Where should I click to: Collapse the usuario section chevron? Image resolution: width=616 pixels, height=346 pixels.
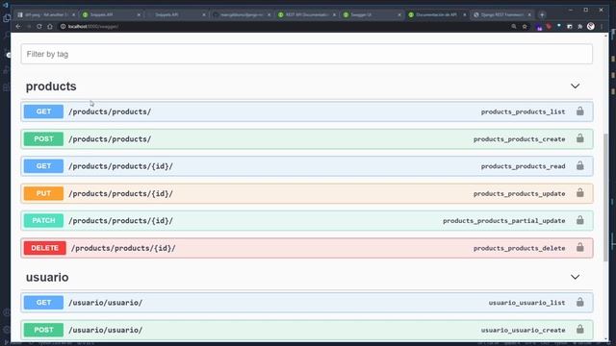(576, 277)
